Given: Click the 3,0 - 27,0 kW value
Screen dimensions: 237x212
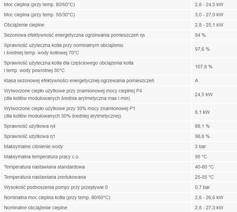Looking at the screenshot, I should (x=209, y=15).
